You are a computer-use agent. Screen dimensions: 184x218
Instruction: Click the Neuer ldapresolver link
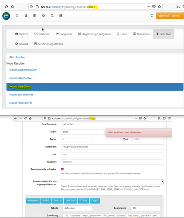tap(21, 78)
